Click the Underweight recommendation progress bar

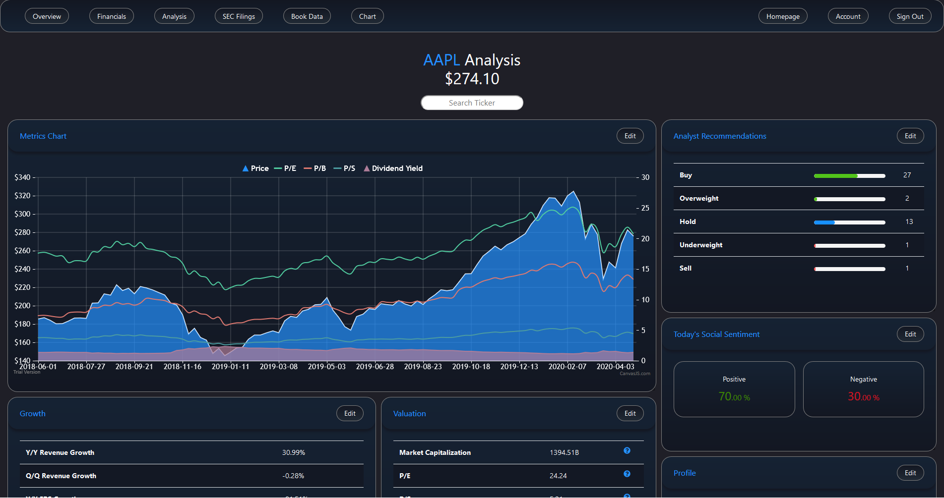pos(850,246)
